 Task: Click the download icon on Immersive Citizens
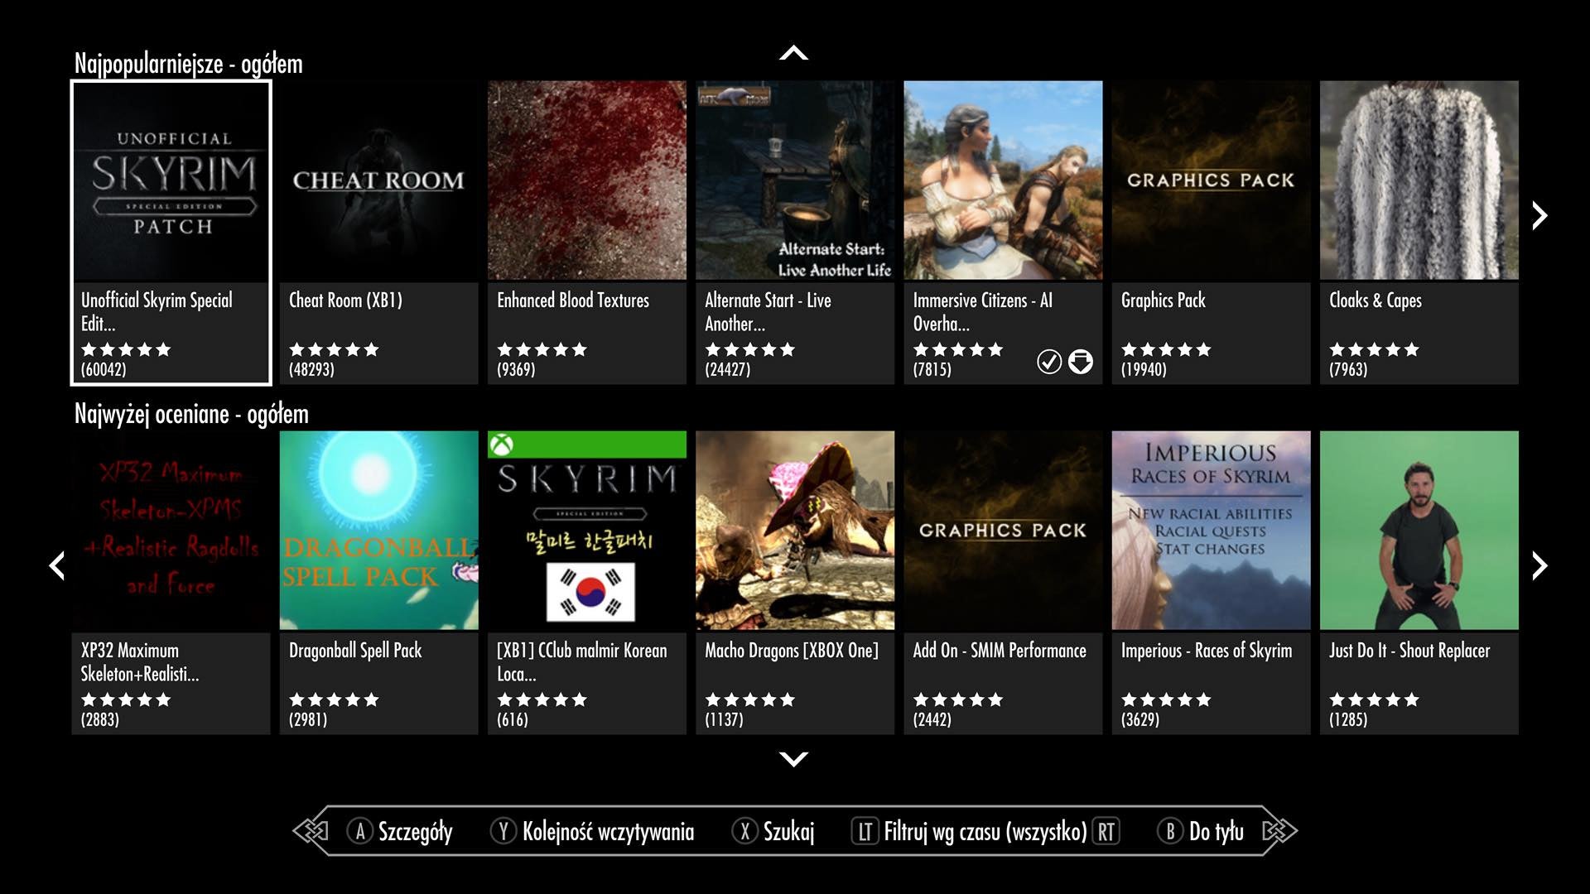(x=1080, y=362)
